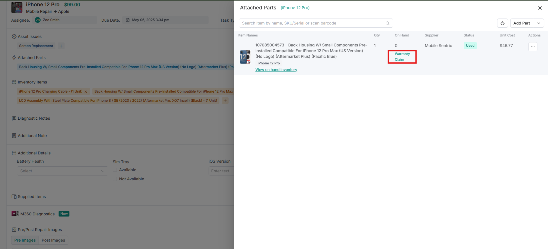The height and width of the screenshot is (249, 548).
Task: Click the Back Housing part thumbnail
Action: pyautogui.click(x=245, y=57)
